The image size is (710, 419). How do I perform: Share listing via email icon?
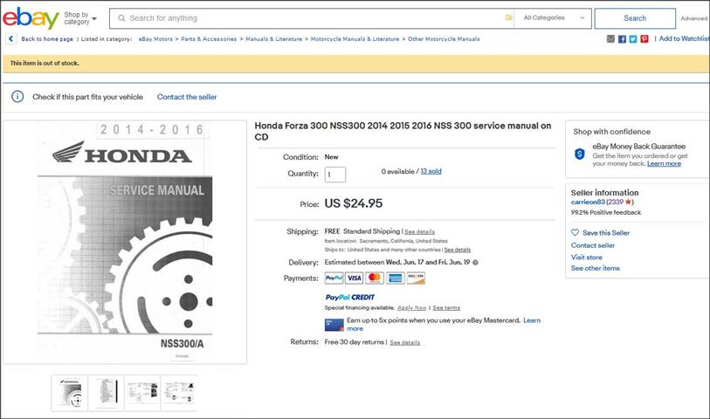(x=610, y=39)
